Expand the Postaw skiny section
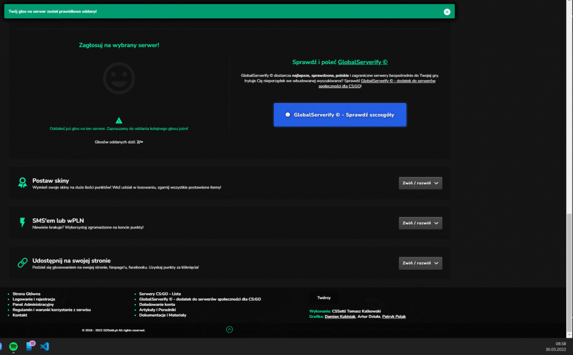Image resolution: width=573 pixels, height=355 pixels. coord(420,183)
